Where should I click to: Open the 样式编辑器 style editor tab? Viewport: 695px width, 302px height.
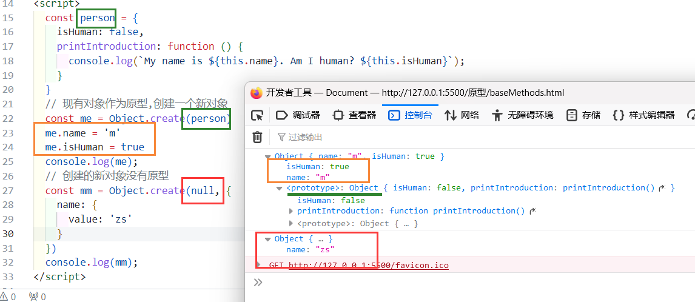[x=643, y=115]
